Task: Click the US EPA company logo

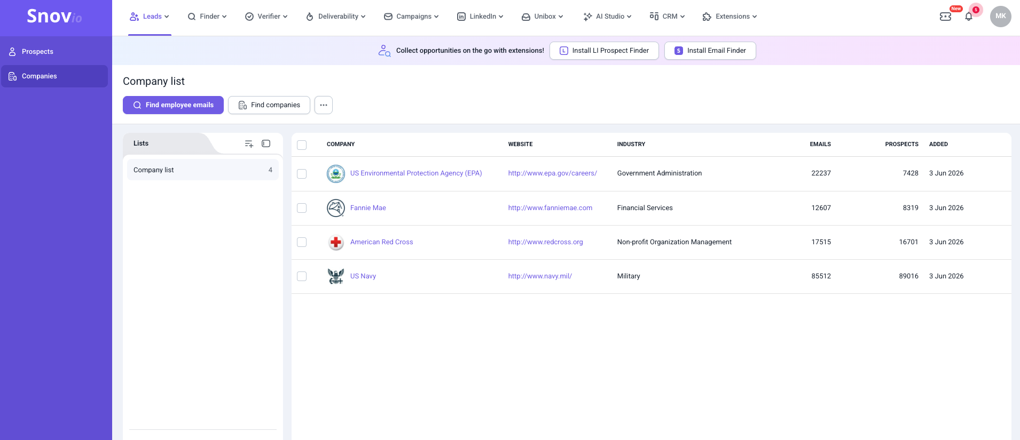Action: [336, 173]
